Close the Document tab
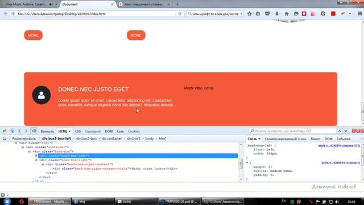Image resolution: width=364 pixels, height=205 pixels. click(113, 4)
